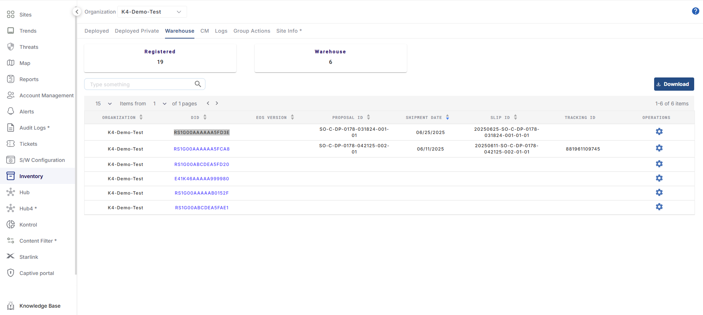Click the Download button
Image resolution: width=703 pixels, height=315 pixels.
pos(674,84)
